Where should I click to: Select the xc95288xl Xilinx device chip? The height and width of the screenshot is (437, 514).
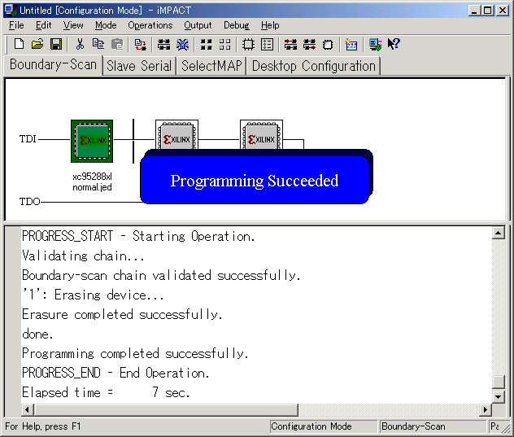(x=91, y=140)
